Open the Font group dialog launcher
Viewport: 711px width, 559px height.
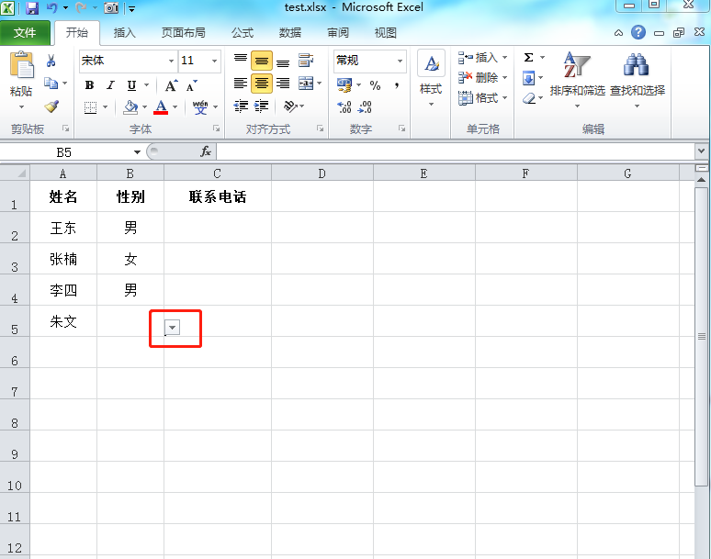tap(216, 129)
